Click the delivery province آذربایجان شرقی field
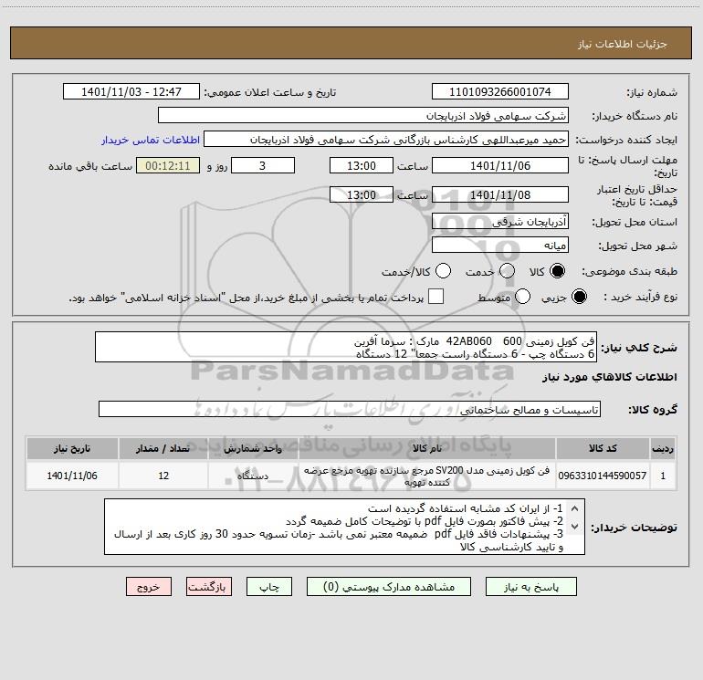 click(500, 222)
